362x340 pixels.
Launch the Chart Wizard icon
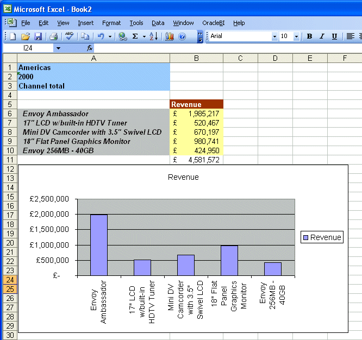pos(170,36)
